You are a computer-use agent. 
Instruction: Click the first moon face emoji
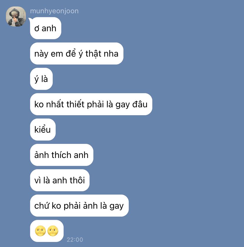(x=40, y=231)
